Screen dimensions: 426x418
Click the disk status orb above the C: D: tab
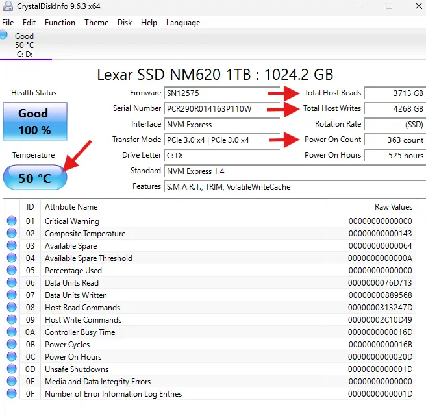[x=3, y=35]
